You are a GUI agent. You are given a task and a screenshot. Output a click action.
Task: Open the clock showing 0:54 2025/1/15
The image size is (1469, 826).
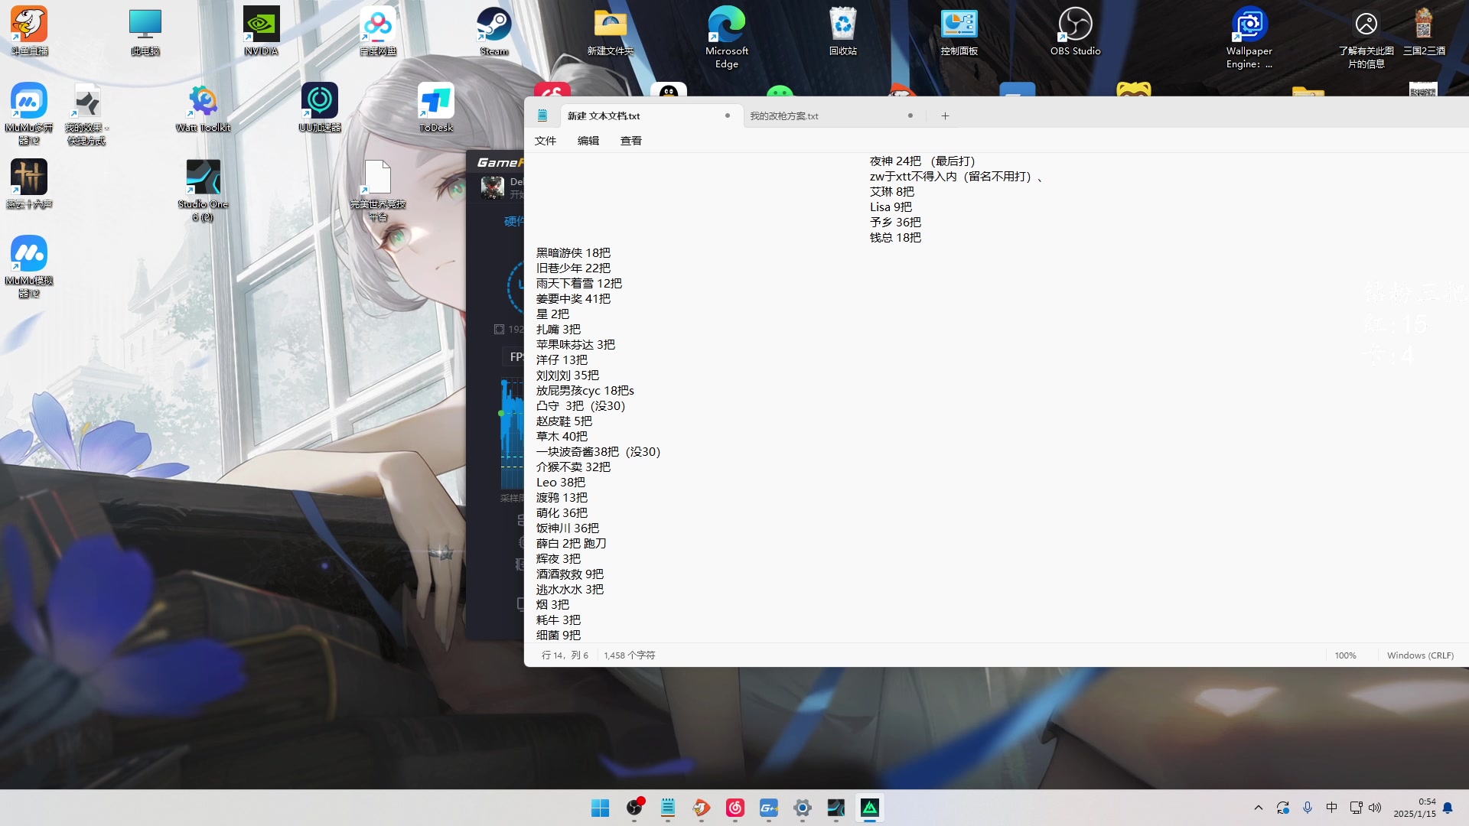point(1415,808)
